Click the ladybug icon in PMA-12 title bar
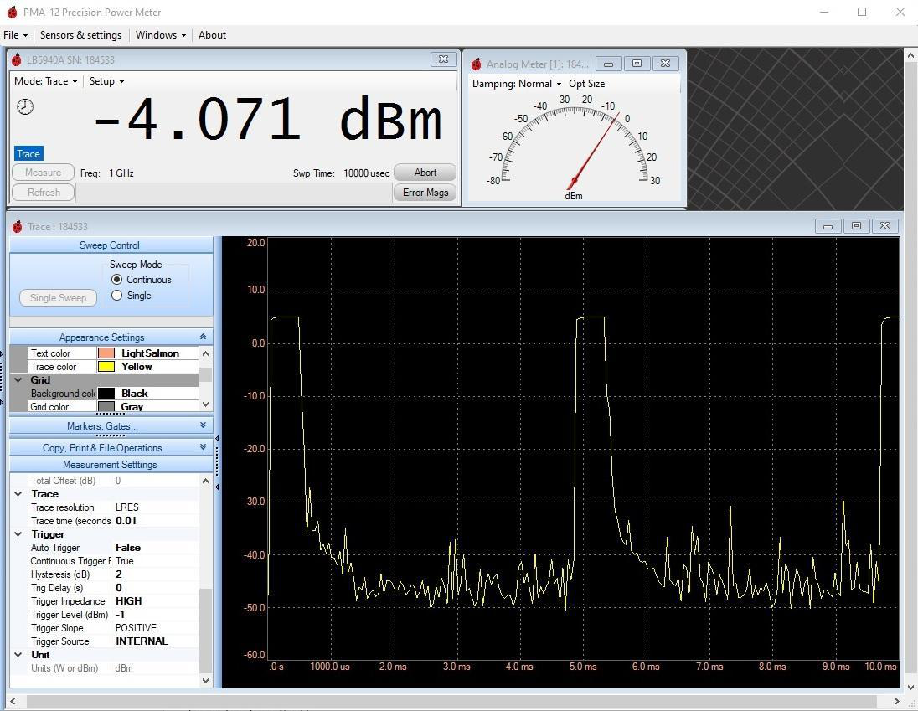This screenshot has height=711, width=918. pyautogui.click(x=12, y=12)
